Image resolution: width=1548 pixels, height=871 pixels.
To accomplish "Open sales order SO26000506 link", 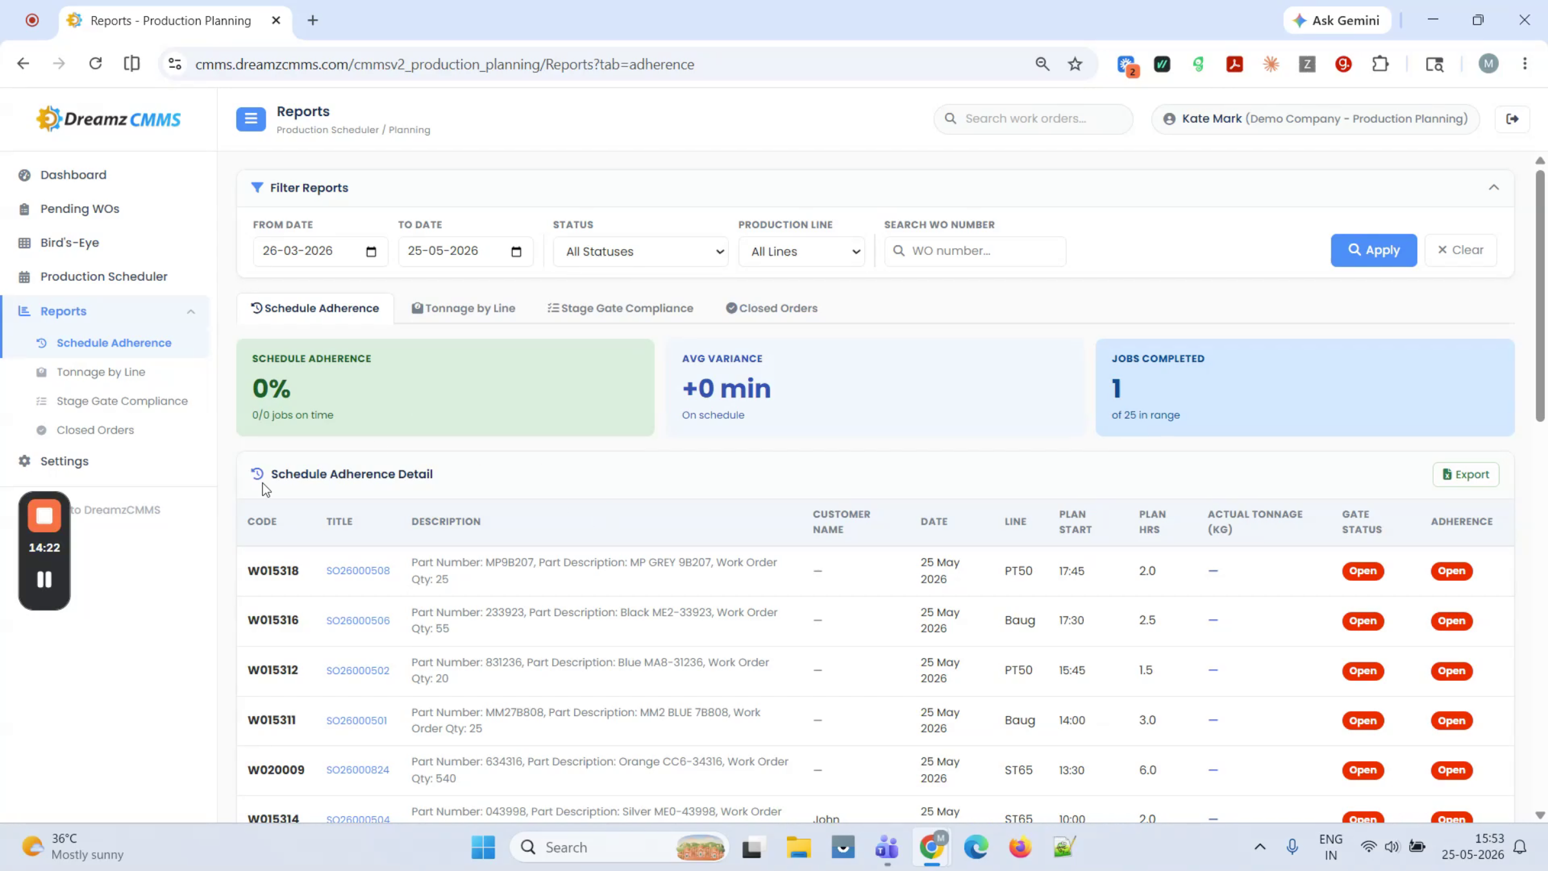I will (x=358, y=621).
